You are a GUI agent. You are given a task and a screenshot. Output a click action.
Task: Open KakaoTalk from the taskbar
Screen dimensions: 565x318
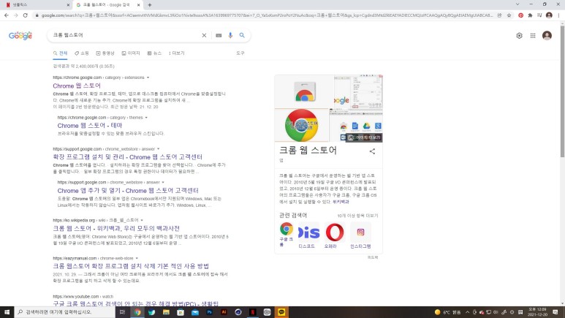click(x=281, y=312)
